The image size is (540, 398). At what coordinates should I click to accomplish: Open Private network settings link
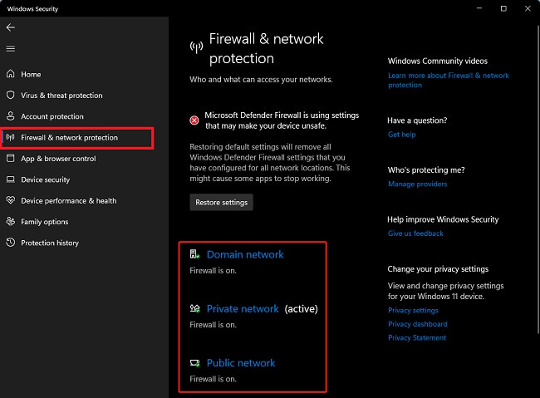[x=243, y=309]
